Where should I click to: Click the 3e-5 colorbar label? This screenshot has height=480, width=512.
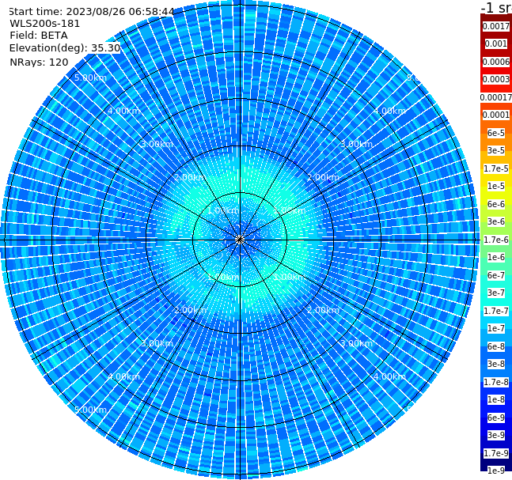(x=496, y=150)
